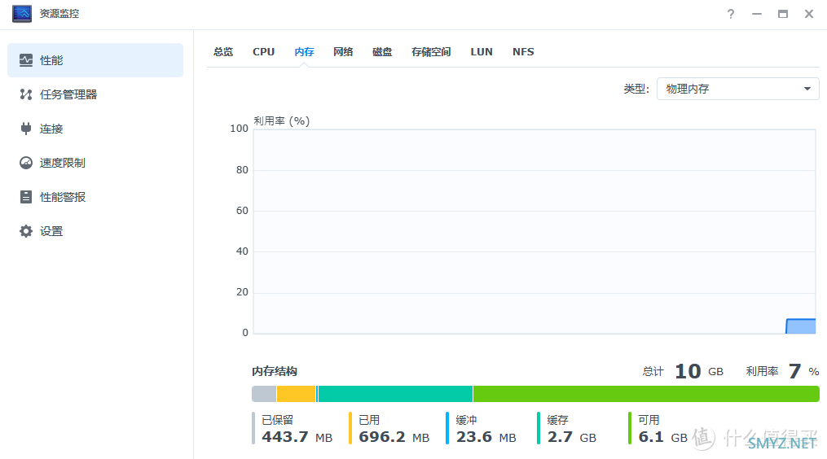
Task: Click the yellow 已用 segment of memory bar
Action: (296, 394)
